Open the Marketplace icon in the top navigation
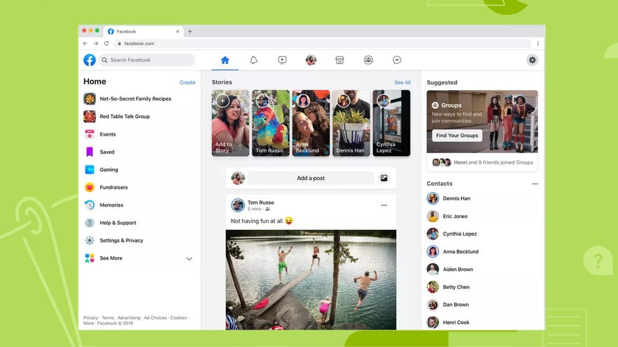618x347 pixels. 339,60
